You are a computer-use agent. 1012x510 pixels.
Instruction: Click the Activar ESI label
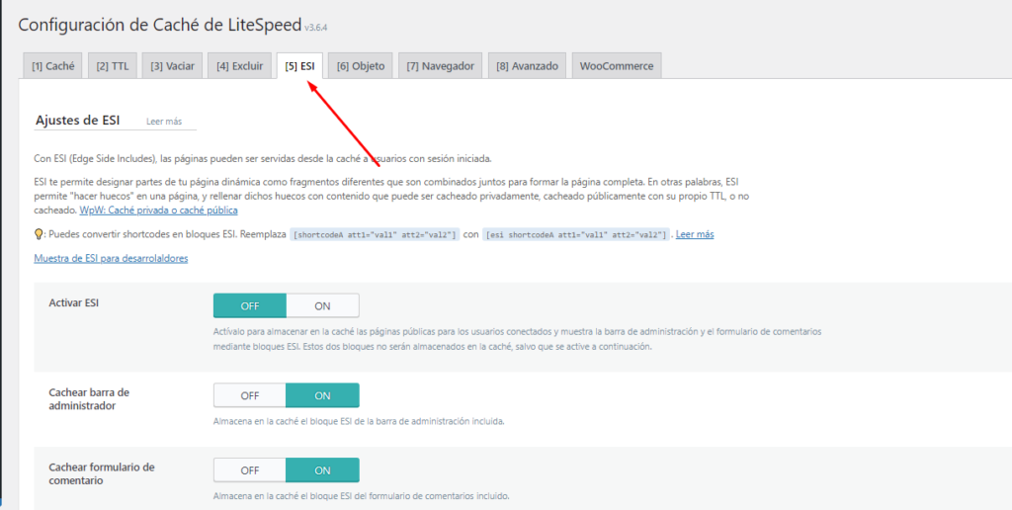(73, 302)
